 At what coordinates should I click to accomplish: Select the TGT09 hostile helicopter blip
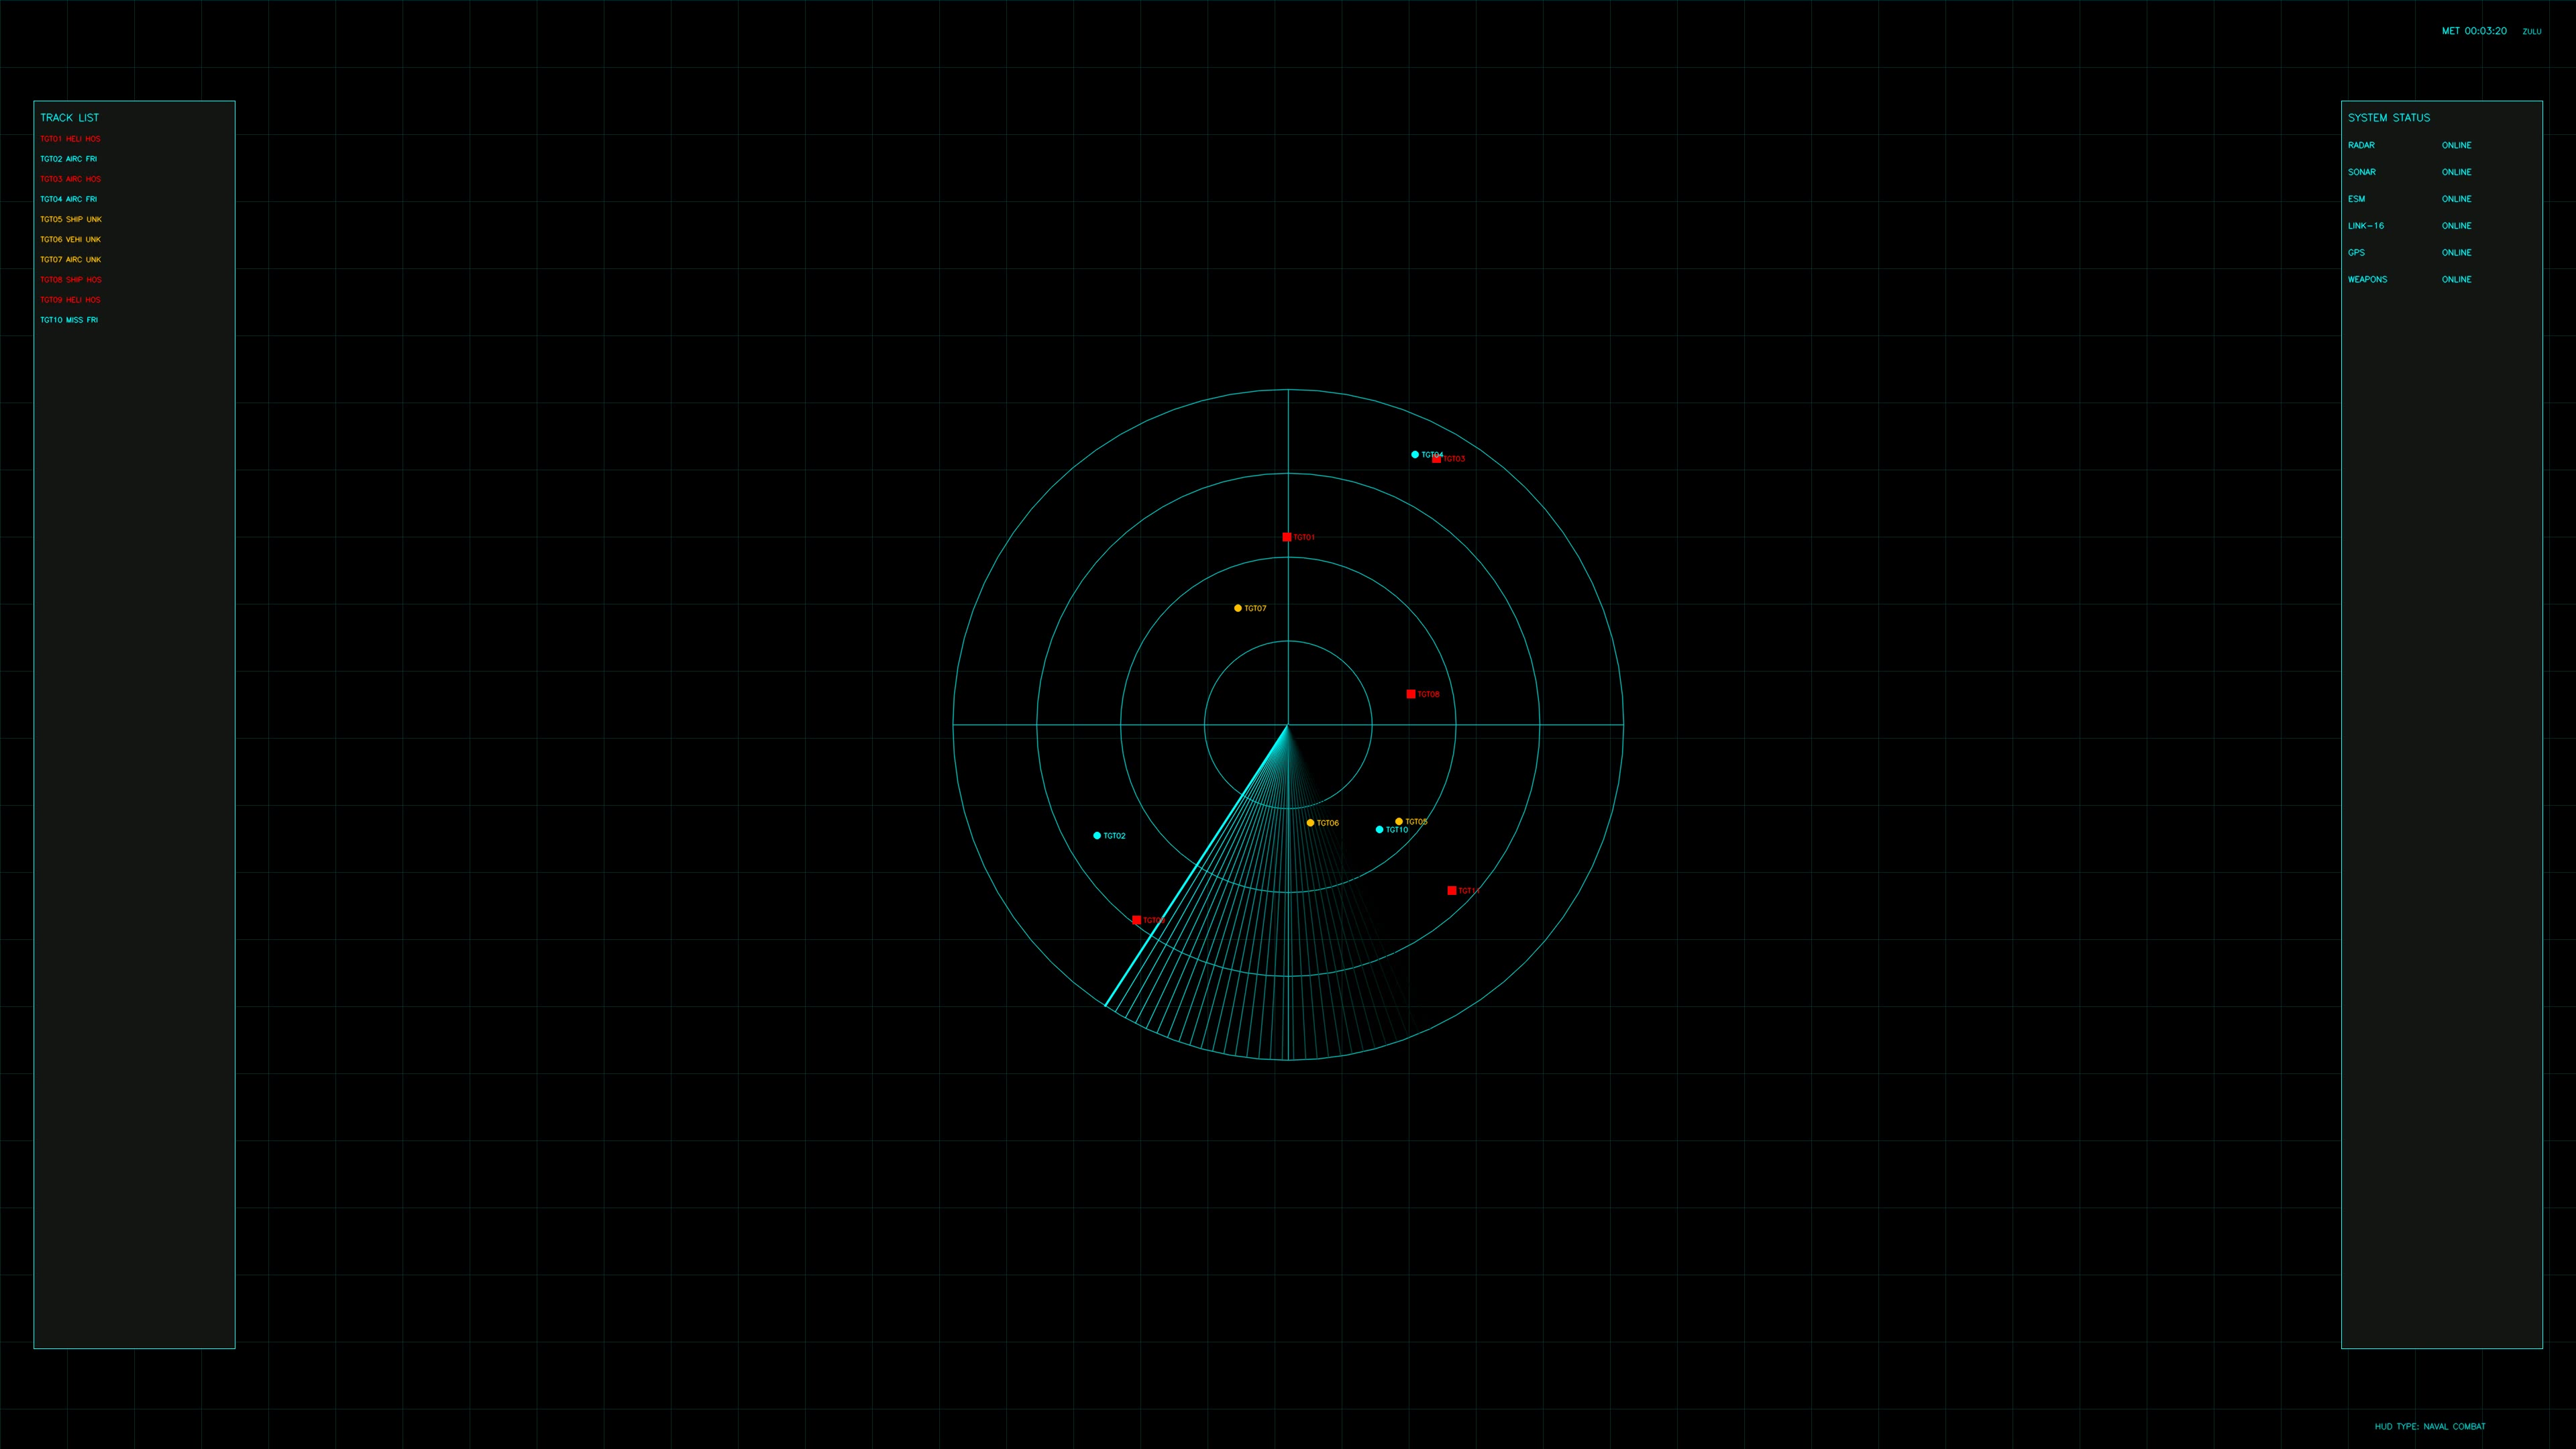pyautogui.click(x=1136, y=919)
